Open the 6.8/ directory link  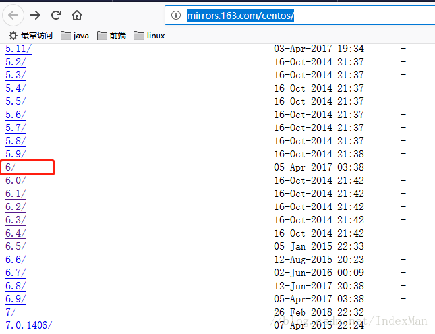point(16,286)
